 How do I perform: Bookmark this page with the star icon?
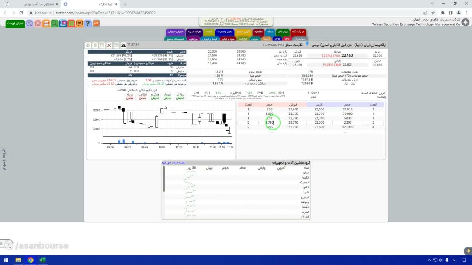[434, 13]
